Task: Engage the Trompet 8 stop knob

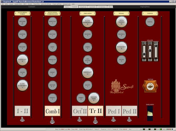Action: [52, 98]
